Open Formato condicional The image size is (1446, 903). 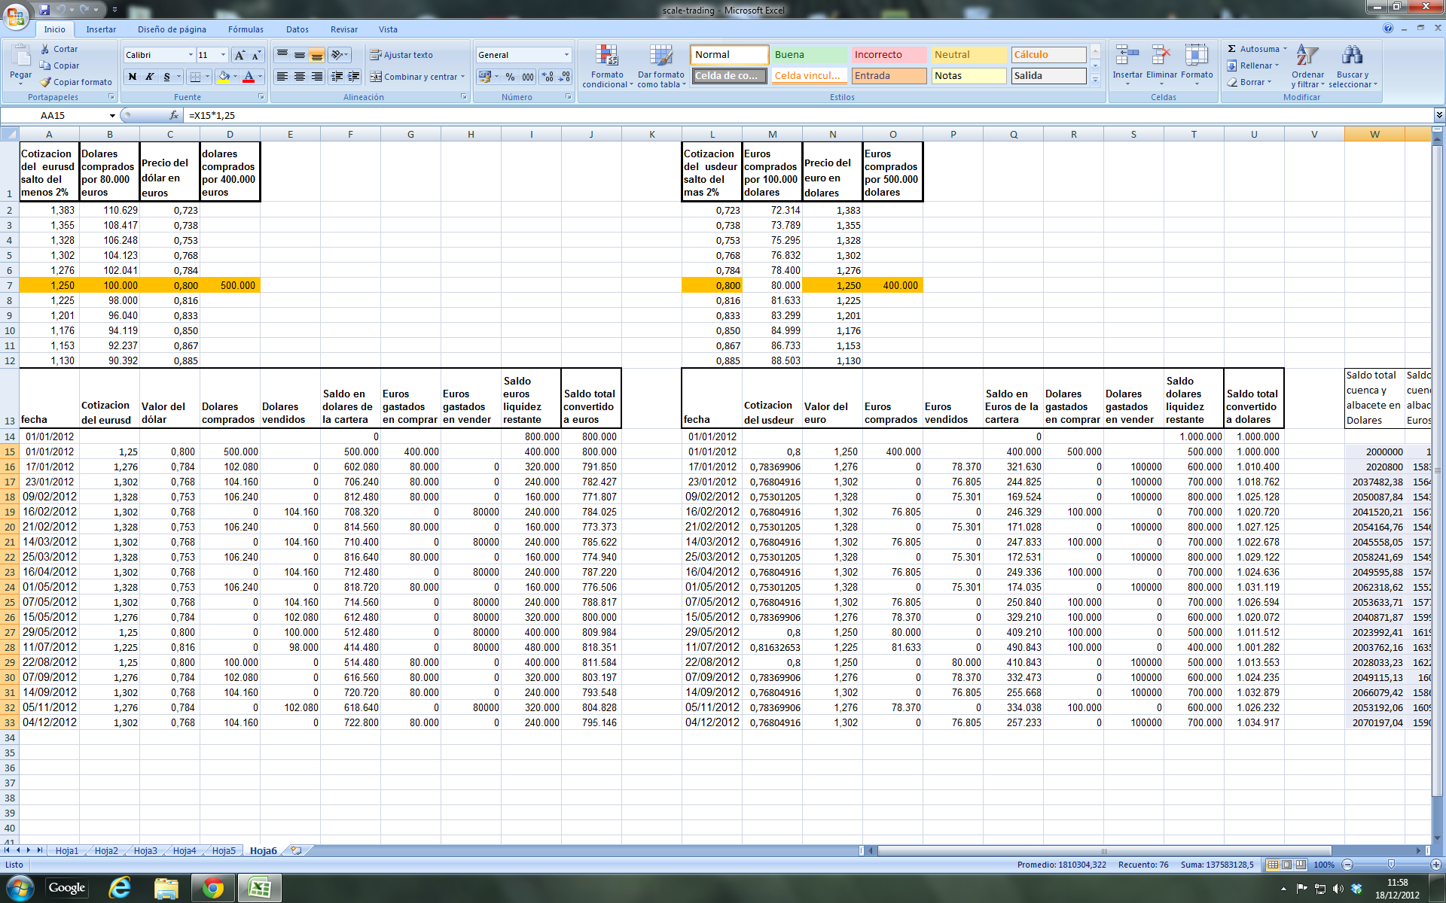607,66
